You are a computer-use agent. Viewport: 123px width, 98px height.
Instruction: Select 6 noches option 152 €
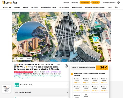click(86, 89)
